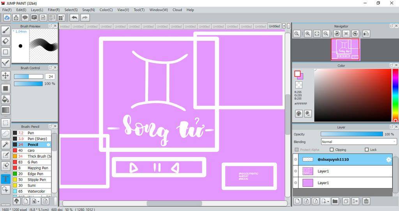Select the Magic Wand tool
This screenshot has width=399, height=211.
pyautogui.click(x=5, y=144)
